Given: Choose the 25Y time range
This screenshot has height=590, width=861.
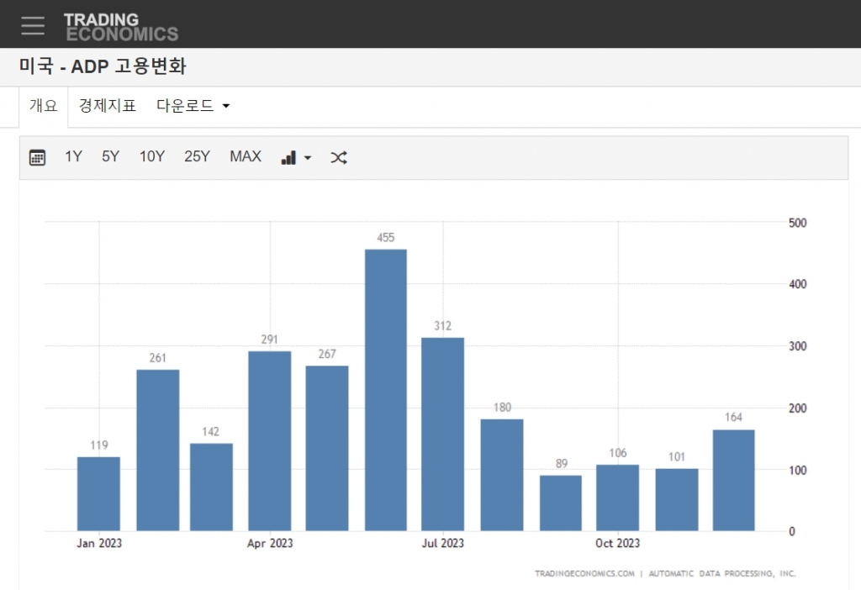Looking at the screenshot, I should click(x=197, y=156).
